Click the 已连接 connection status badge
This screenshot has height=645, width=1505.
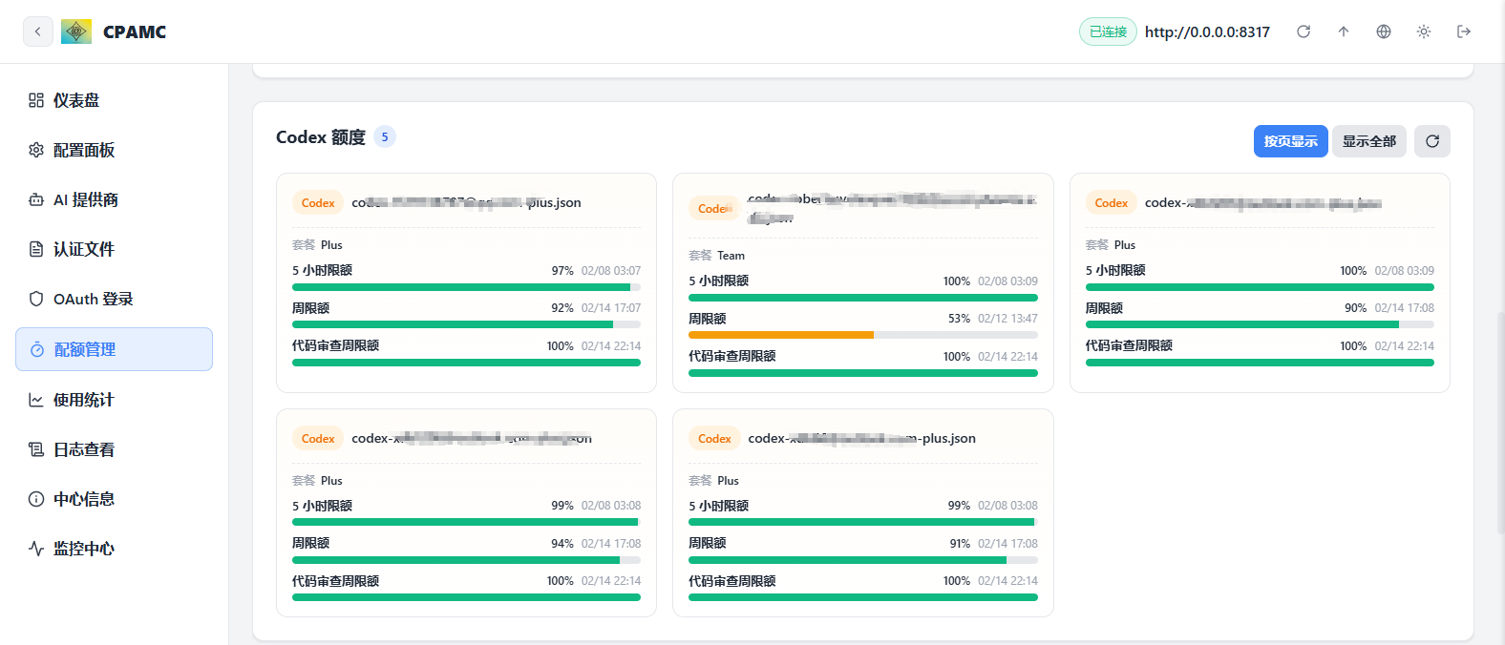1108,31
